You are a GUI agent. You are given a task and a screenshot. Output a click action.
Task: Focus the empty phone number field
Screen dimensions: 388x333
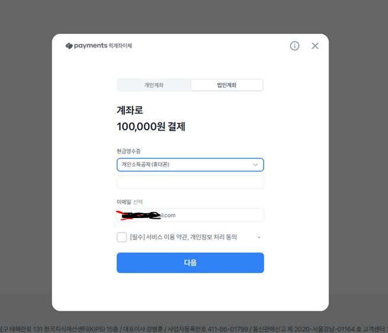click(190, 182)
